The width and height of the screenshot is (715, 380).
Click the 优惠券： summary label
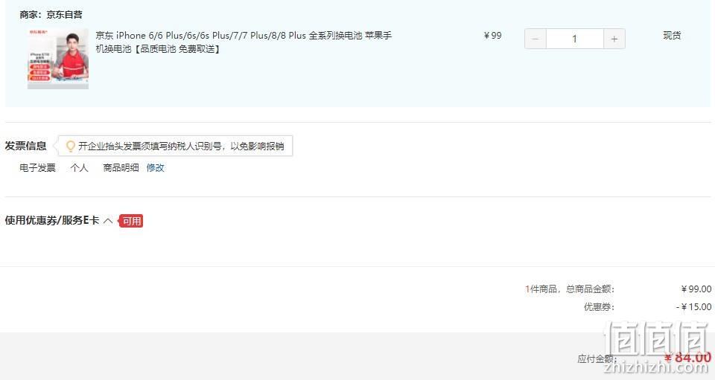(x=599, y=306)
